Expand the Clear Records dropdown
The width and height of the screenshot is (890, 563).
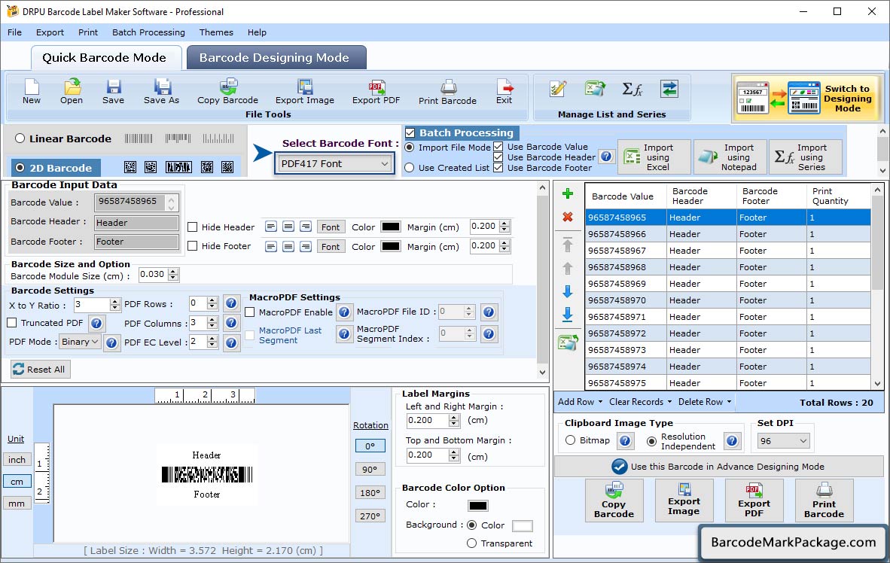[x=640, y=402]
